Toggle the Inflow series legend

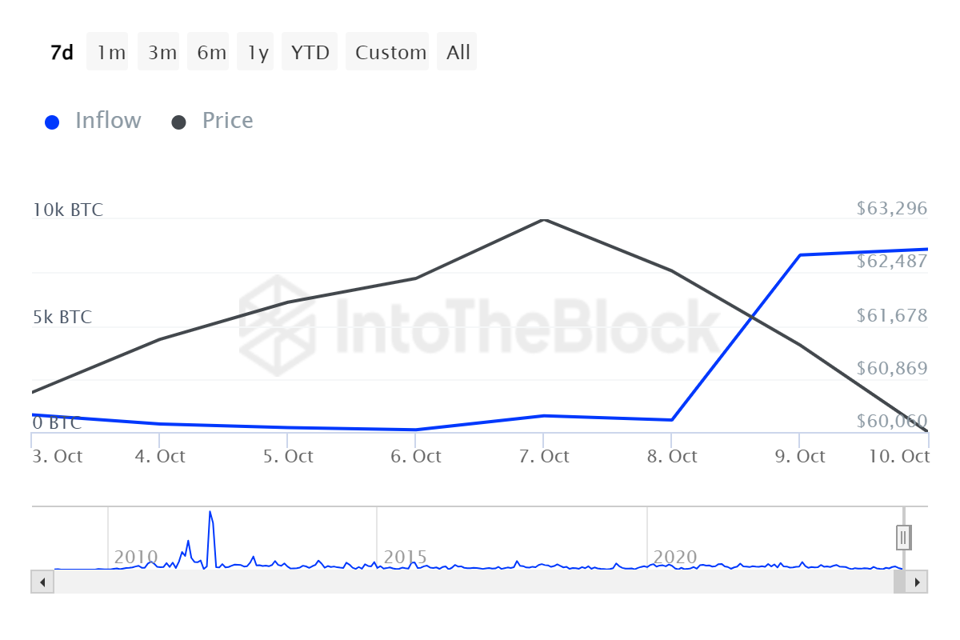107,121
